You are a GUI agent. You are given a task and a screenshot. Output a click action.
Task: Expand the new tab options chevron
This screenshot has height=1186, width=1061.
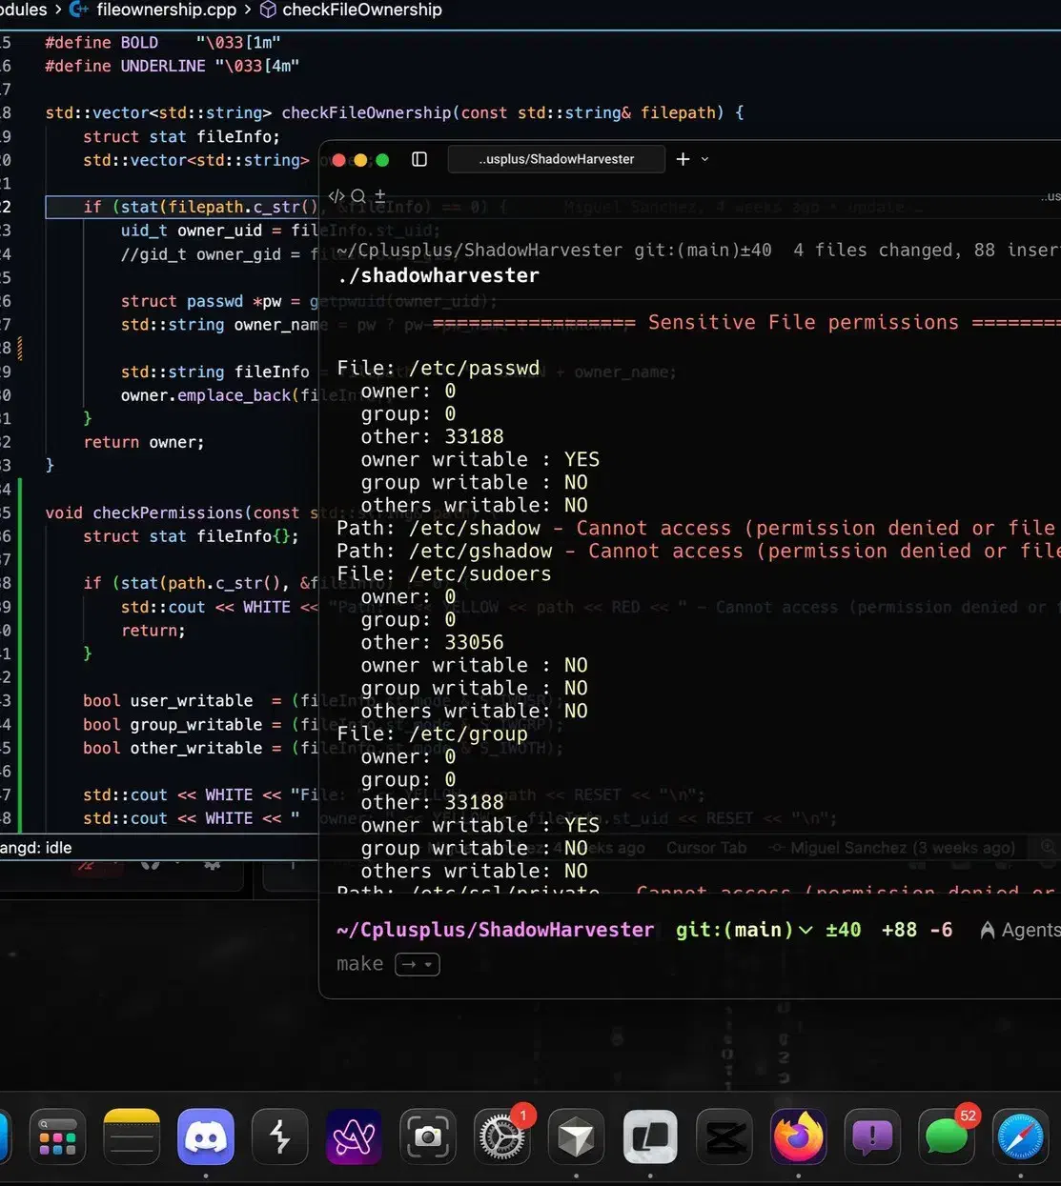(705, 159)
